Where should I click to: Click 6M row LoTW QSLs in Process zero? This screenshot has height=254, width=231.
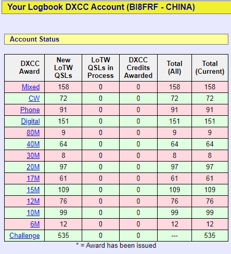pos(100,224)
